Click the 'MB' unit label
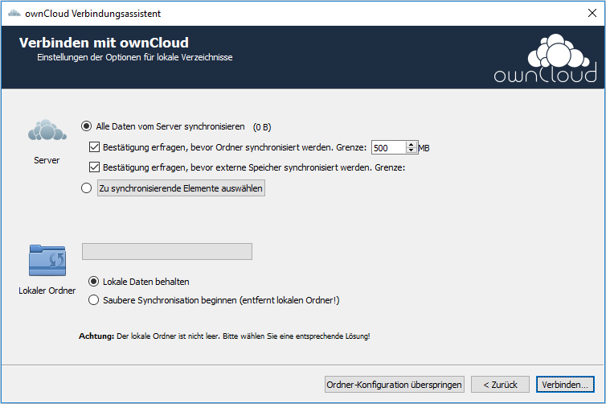 (424, 148)
